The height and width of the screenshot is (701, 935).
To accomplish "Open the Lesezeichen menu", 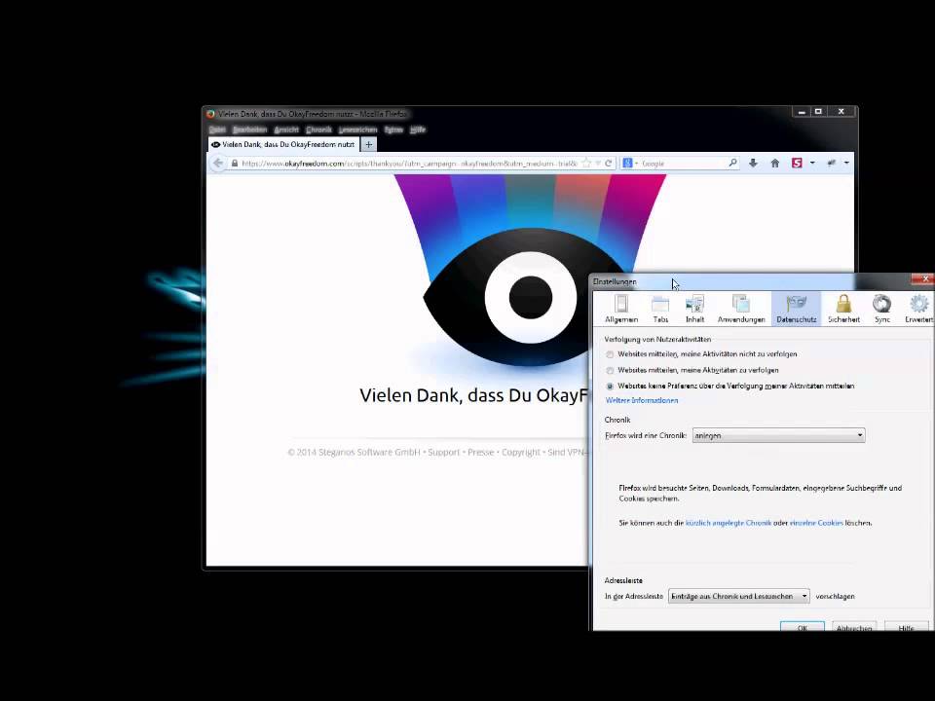I will point(357,129).
